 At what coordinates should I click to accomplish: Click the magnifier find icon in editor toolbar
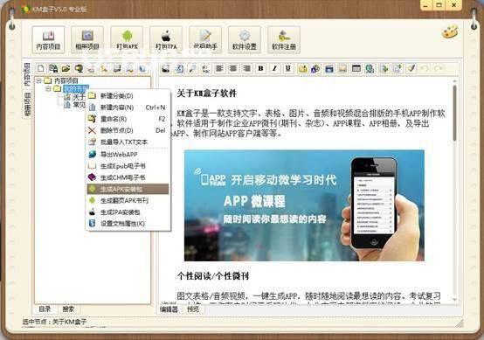coord(193,68)
